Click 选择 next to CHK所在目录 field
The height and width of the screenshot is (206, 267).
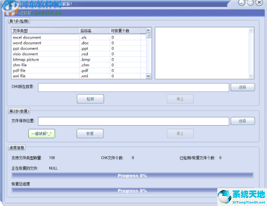[x=243, y=87]
